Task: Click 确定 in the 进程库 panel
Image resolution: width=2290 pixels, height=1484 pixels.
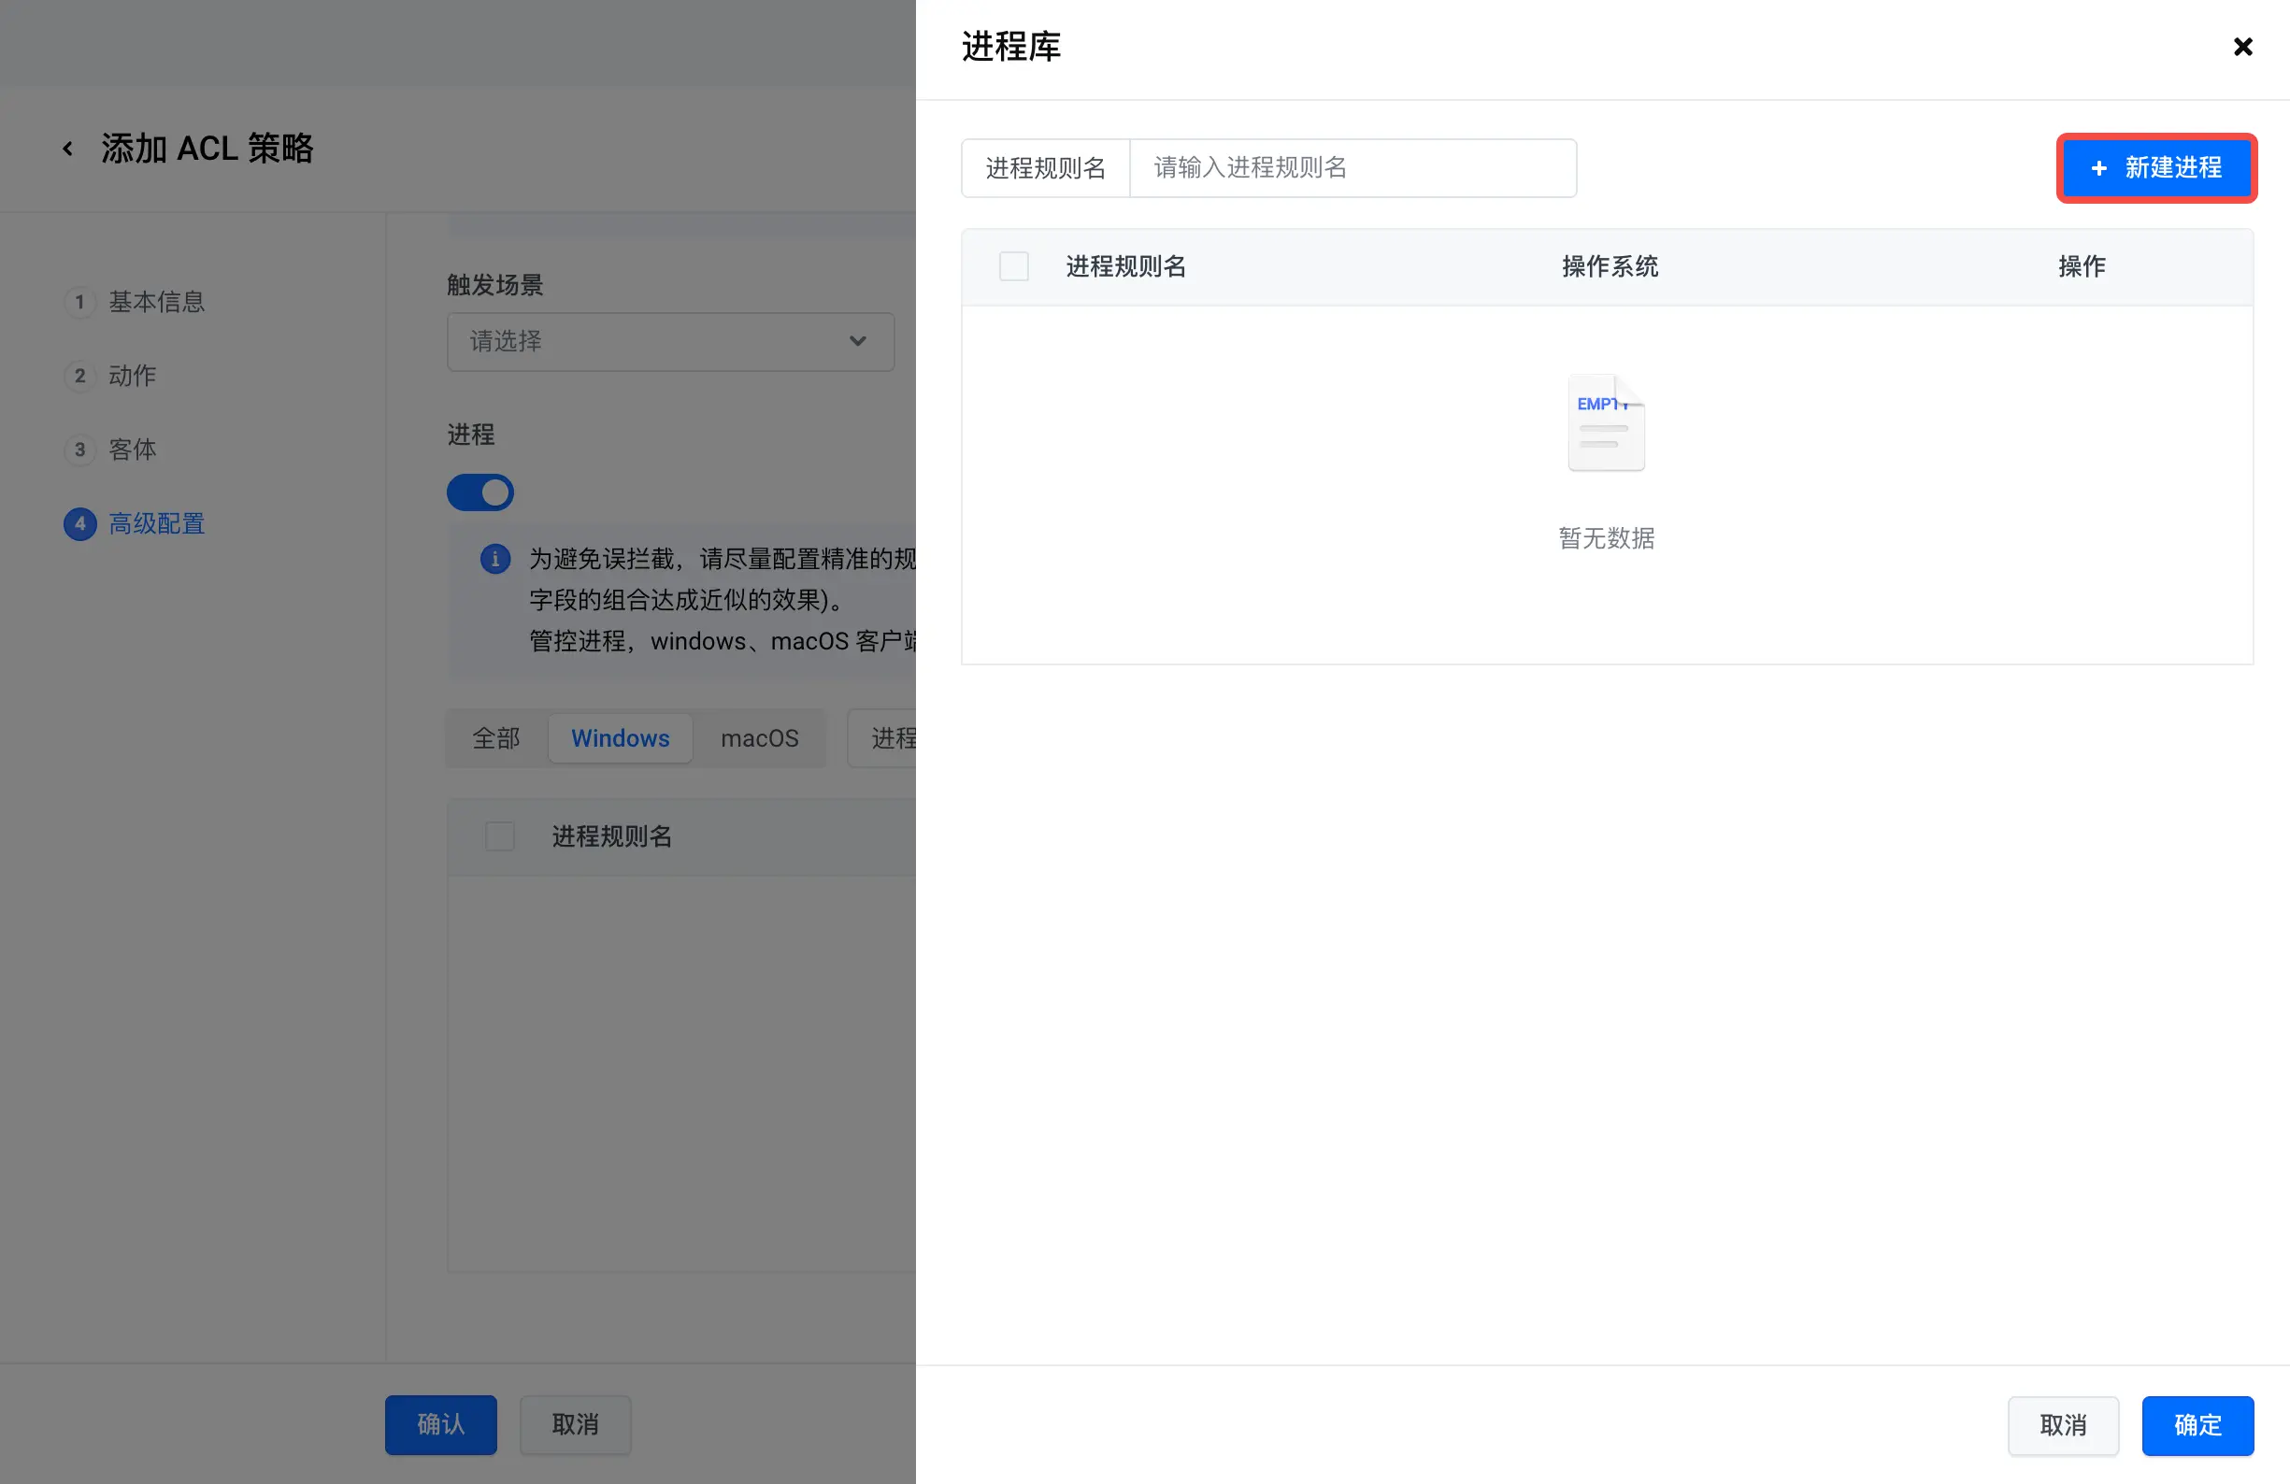Action: pyautogui.click(x=2197, y=1424)
